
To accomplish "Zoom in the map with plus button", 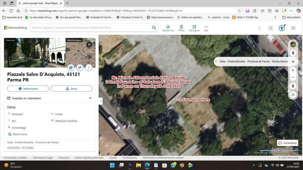I will click(293, 70).
